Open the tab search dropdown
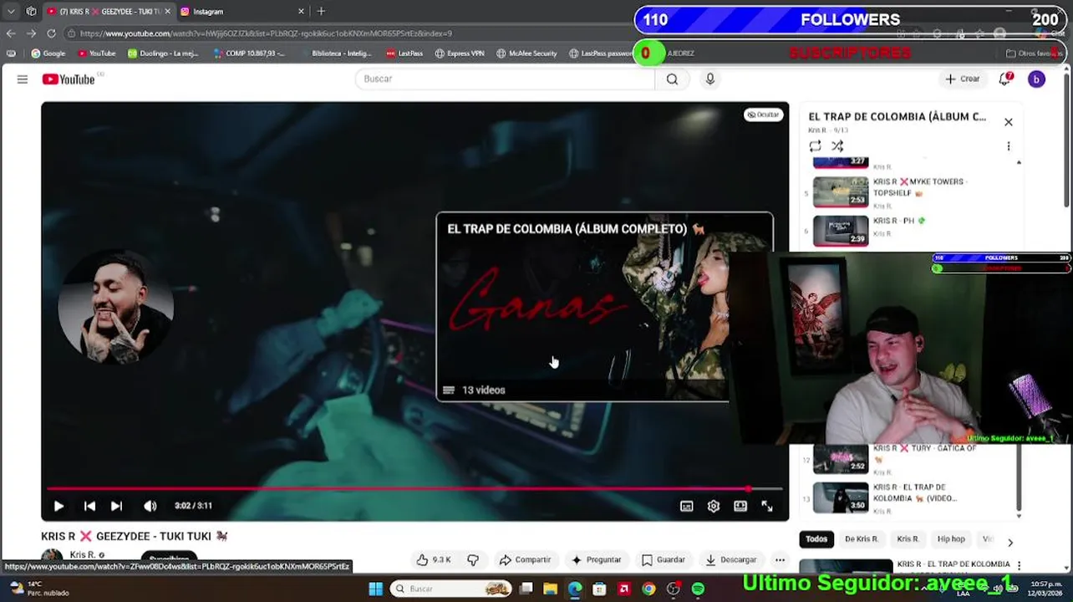This screenshot has width=1073, height=602. tap(11, 12)
